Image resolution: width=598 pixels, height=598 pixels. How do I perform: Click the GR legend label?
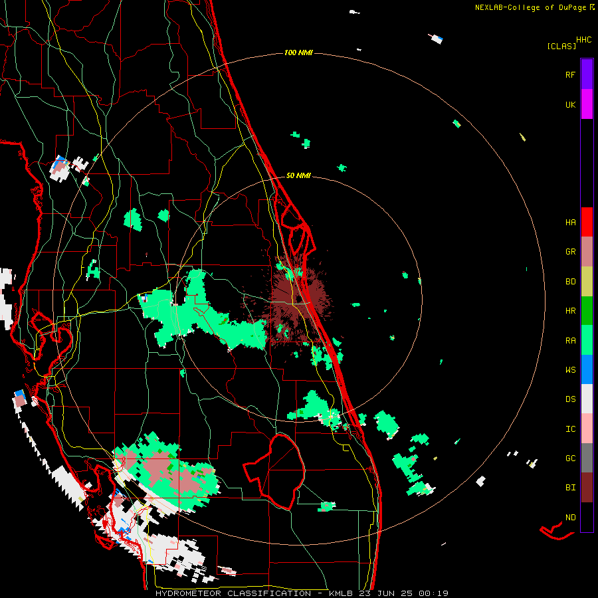(570, 252)
